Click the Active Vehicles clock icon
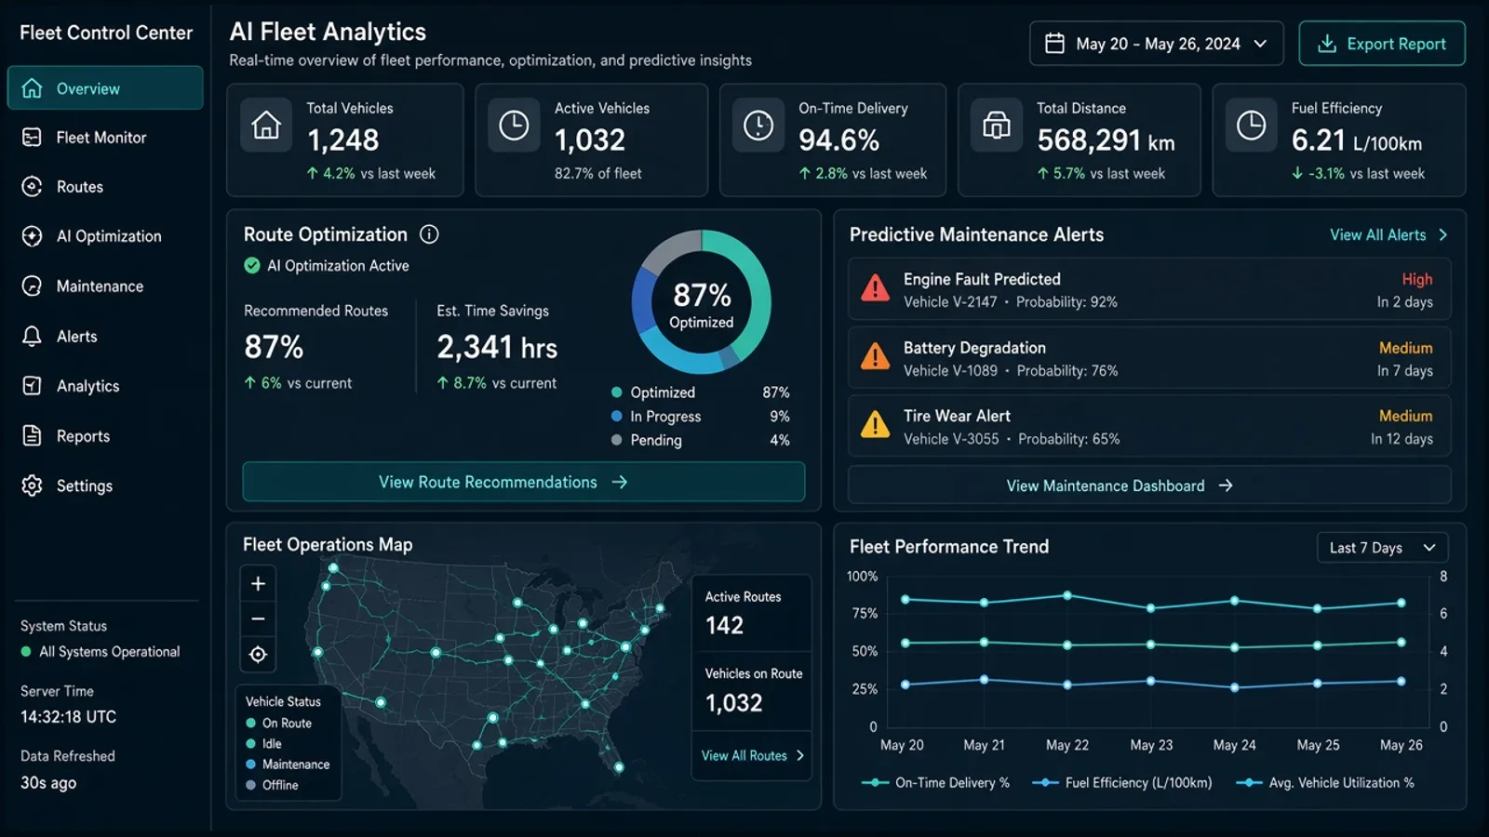This screenshot has width=1489, height=837. [x=514, y=125]
